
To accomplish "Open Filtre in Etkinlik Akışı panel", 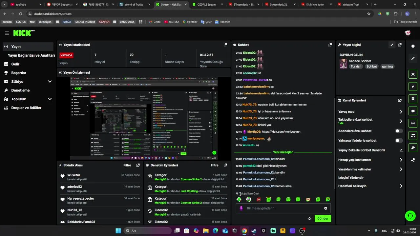I will click(x=127, y=165).
